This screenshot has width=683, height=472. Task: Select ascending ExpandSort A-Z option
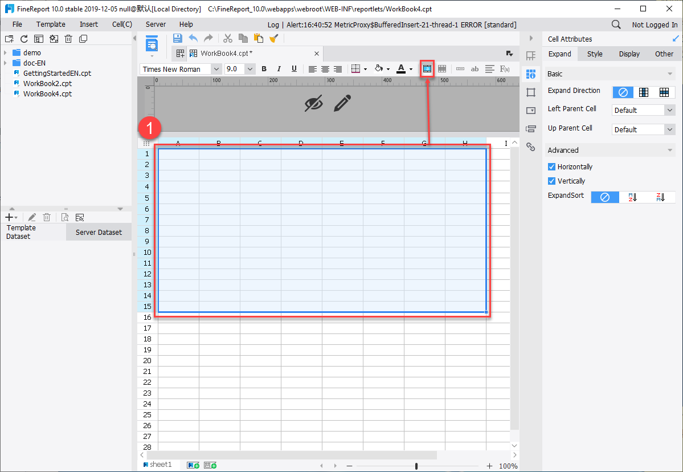pos(632,197)
